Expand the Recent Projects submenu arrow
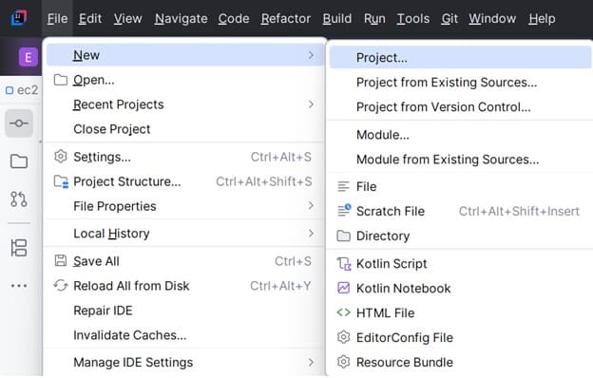 tap(311, 104)
